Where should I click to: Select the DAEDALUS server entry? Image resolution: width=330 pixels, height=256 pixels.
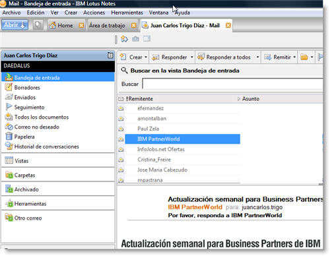coord(58,66)
